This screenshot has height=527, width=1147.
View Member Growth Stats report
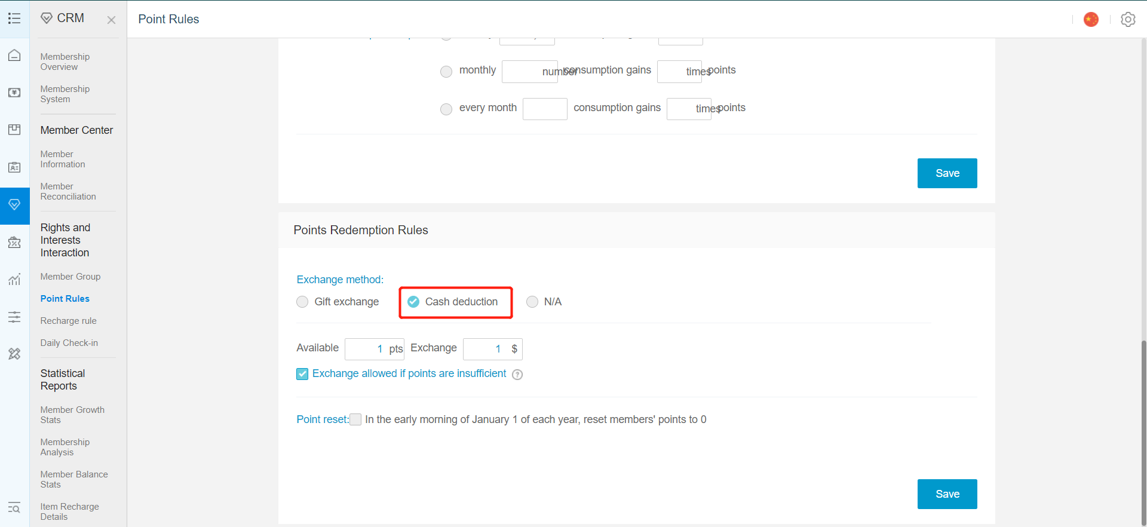pos(72,415)
